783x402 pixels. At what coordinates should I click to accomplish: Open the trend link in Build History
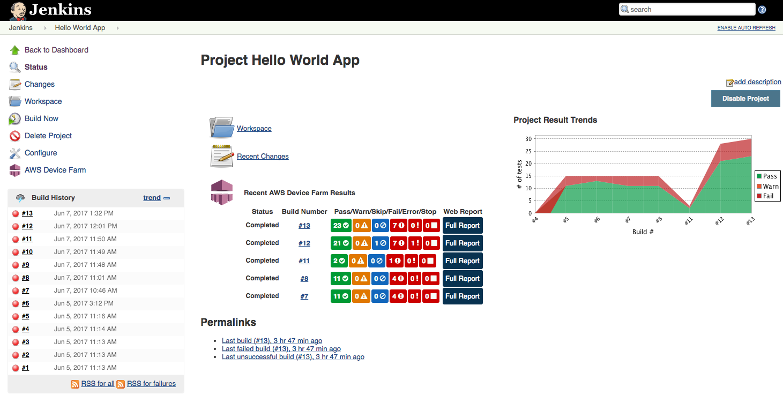(x=152, y=198)
